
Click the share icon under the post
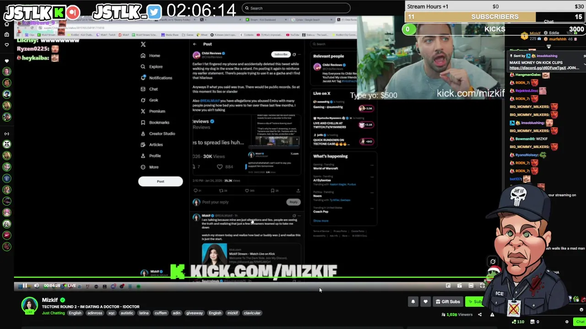click(x=298, y=191)
